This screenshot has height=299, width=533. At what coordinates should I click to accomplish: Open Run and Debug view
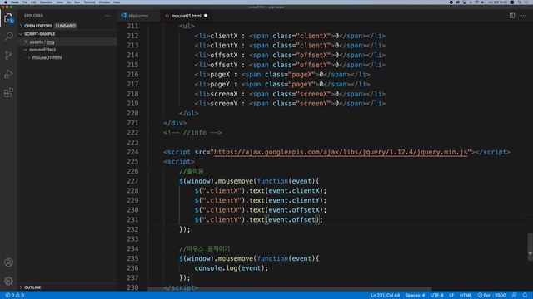pyautogui.click(x=8, y=74)
